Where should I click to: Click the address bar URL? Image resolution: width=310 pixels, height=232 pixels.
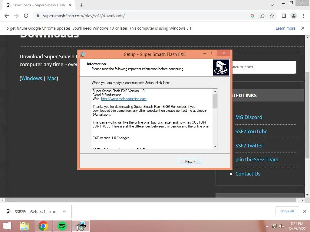pos(84,16)
